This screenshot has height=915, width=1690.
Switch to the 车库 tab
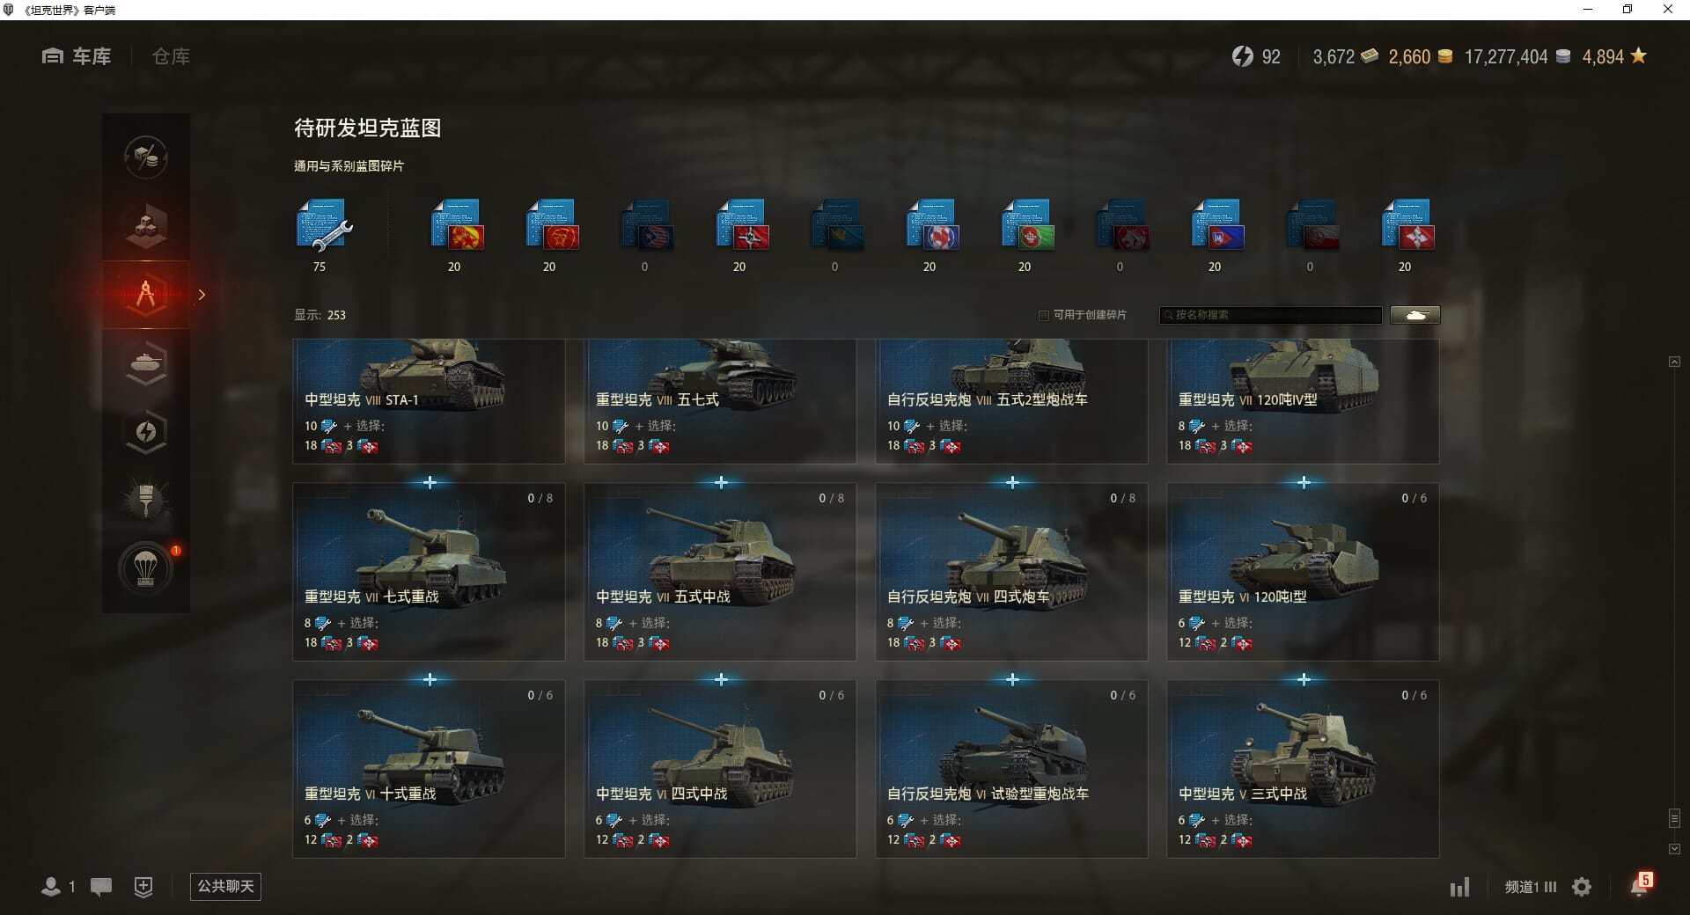point(77,56)
